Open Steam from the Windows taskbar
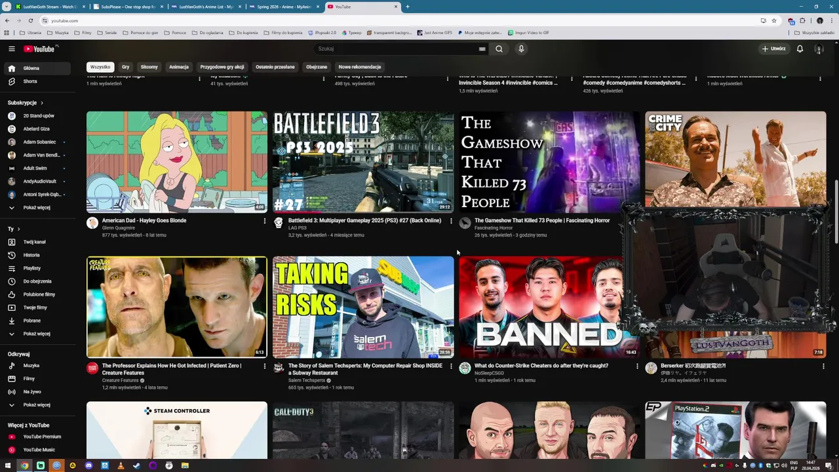 pyautogui.click(x=136, y=465)
